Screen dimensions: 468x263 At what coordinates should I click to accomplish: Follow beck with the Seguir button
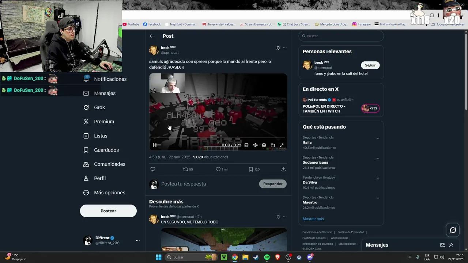coord(370,65)
